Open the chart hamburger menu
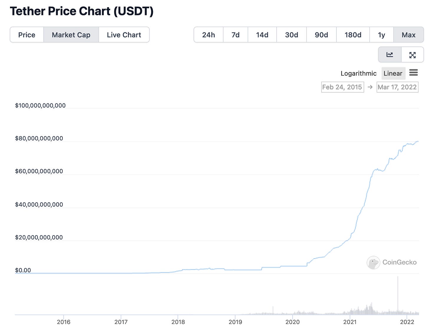This screenshot has height=329, width=429. (413, 73)
